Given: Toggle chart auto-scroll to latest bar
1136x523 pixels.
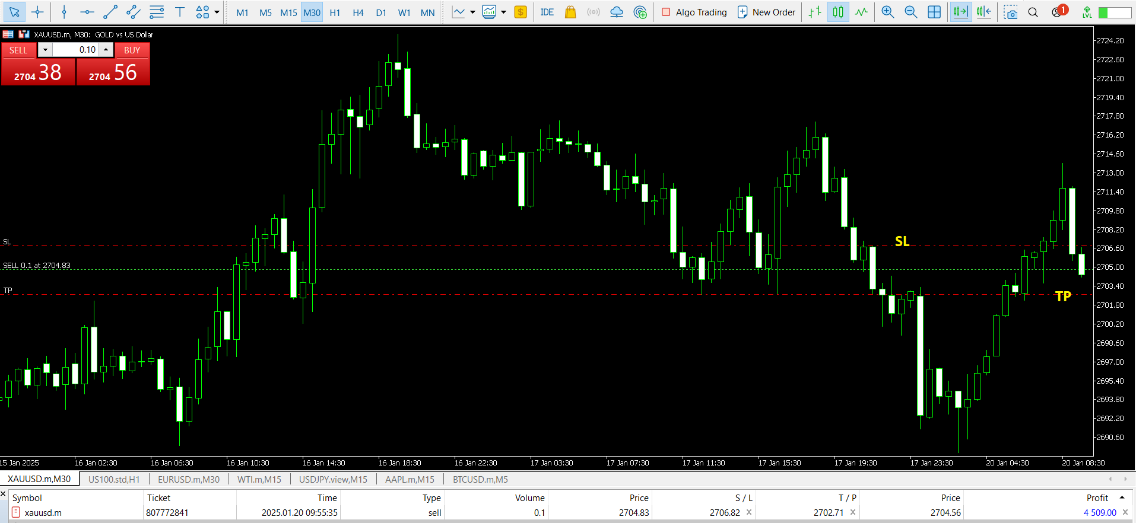Looking at the screenshot, I should tap(960, 12).
